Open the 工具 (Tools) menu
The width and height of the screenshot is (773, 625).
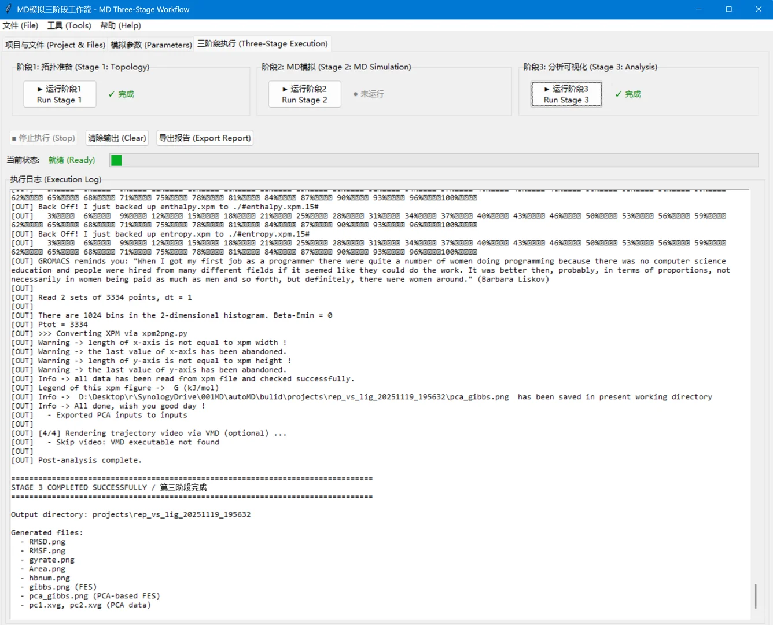pyautogui.click(x=69, y=25)
